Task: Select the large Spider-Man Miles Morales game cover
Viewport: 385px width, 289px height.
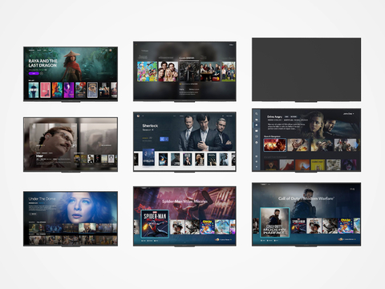Action: pyautogui.click(x=155, y=224)
